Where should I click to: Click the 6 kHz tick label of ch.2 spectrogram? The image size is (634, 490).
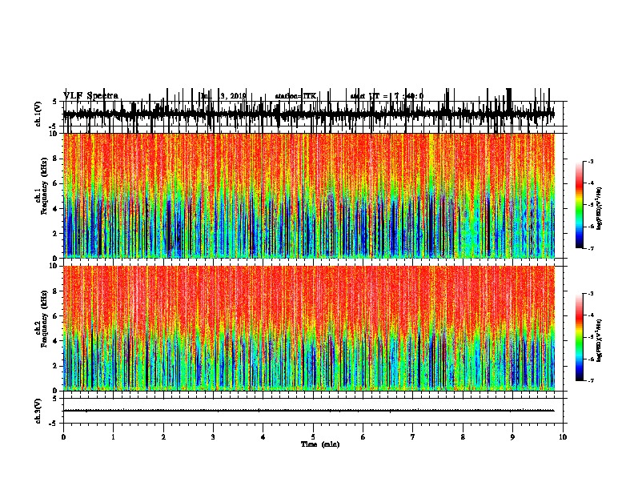point(56,316)
